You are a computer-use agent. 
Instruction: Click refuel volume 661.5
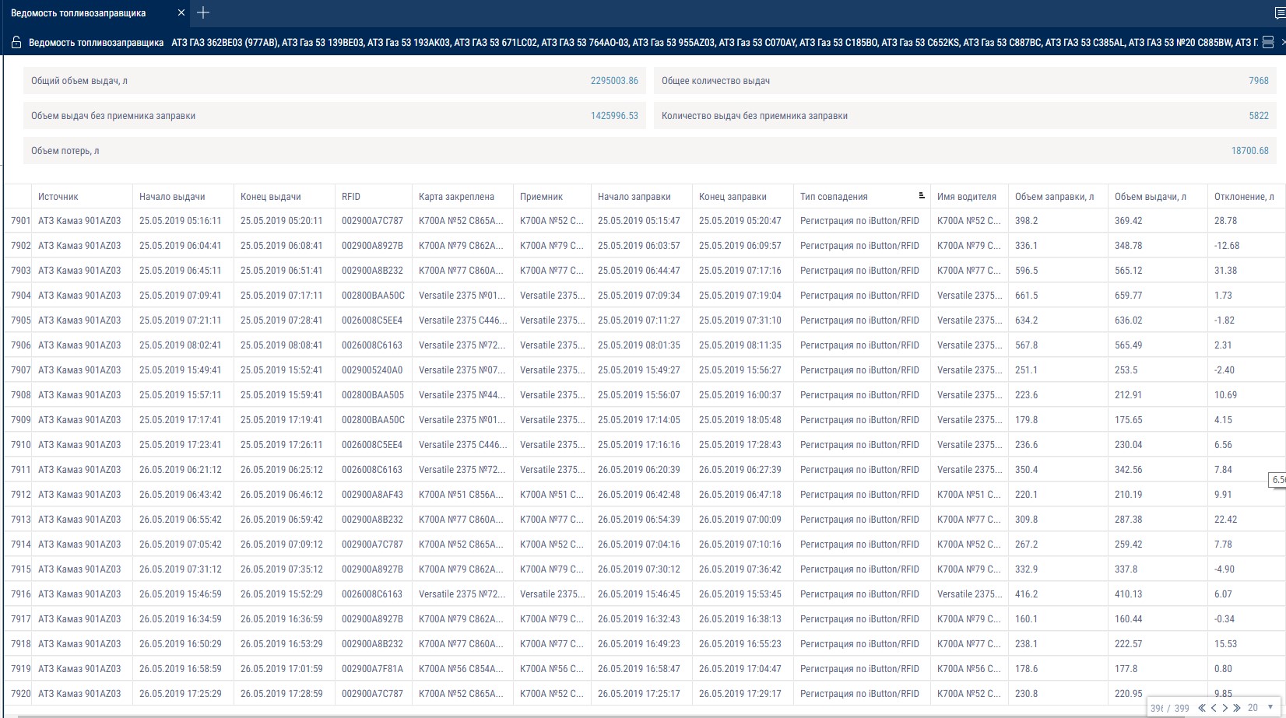coord(1026,296)
